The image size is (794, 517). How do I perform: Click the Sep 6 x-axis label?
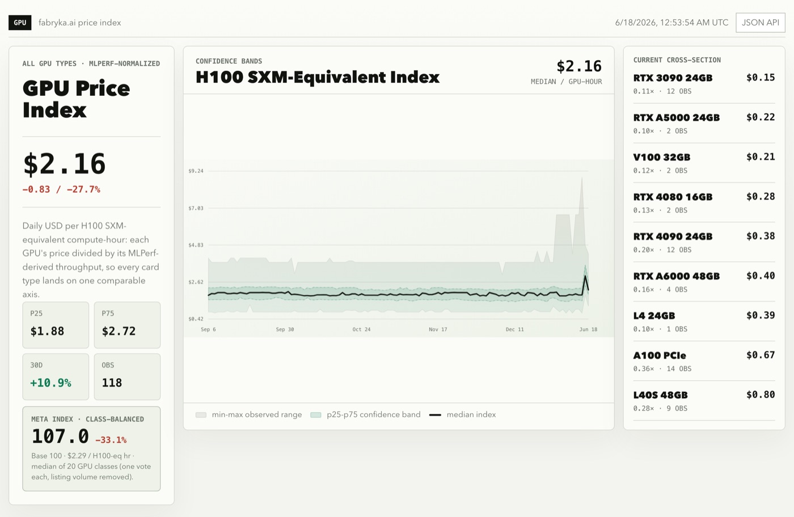pos(208,329)
